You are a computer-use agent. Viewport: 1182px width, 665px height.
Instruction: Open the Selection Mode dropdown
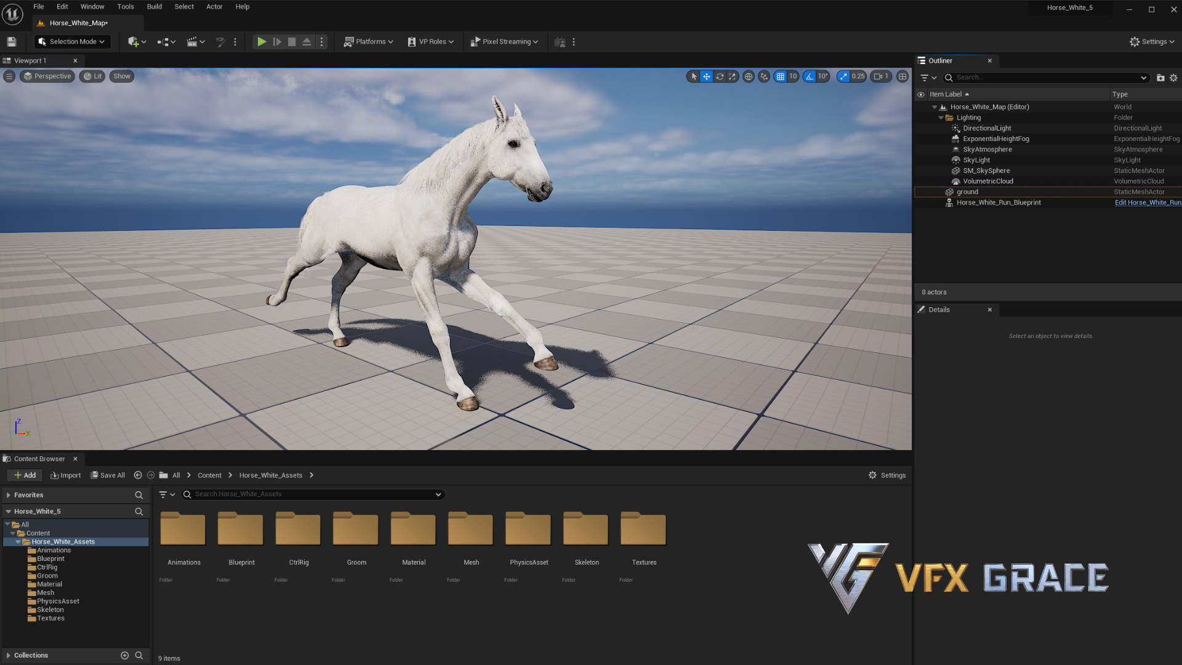coord(72,42)
